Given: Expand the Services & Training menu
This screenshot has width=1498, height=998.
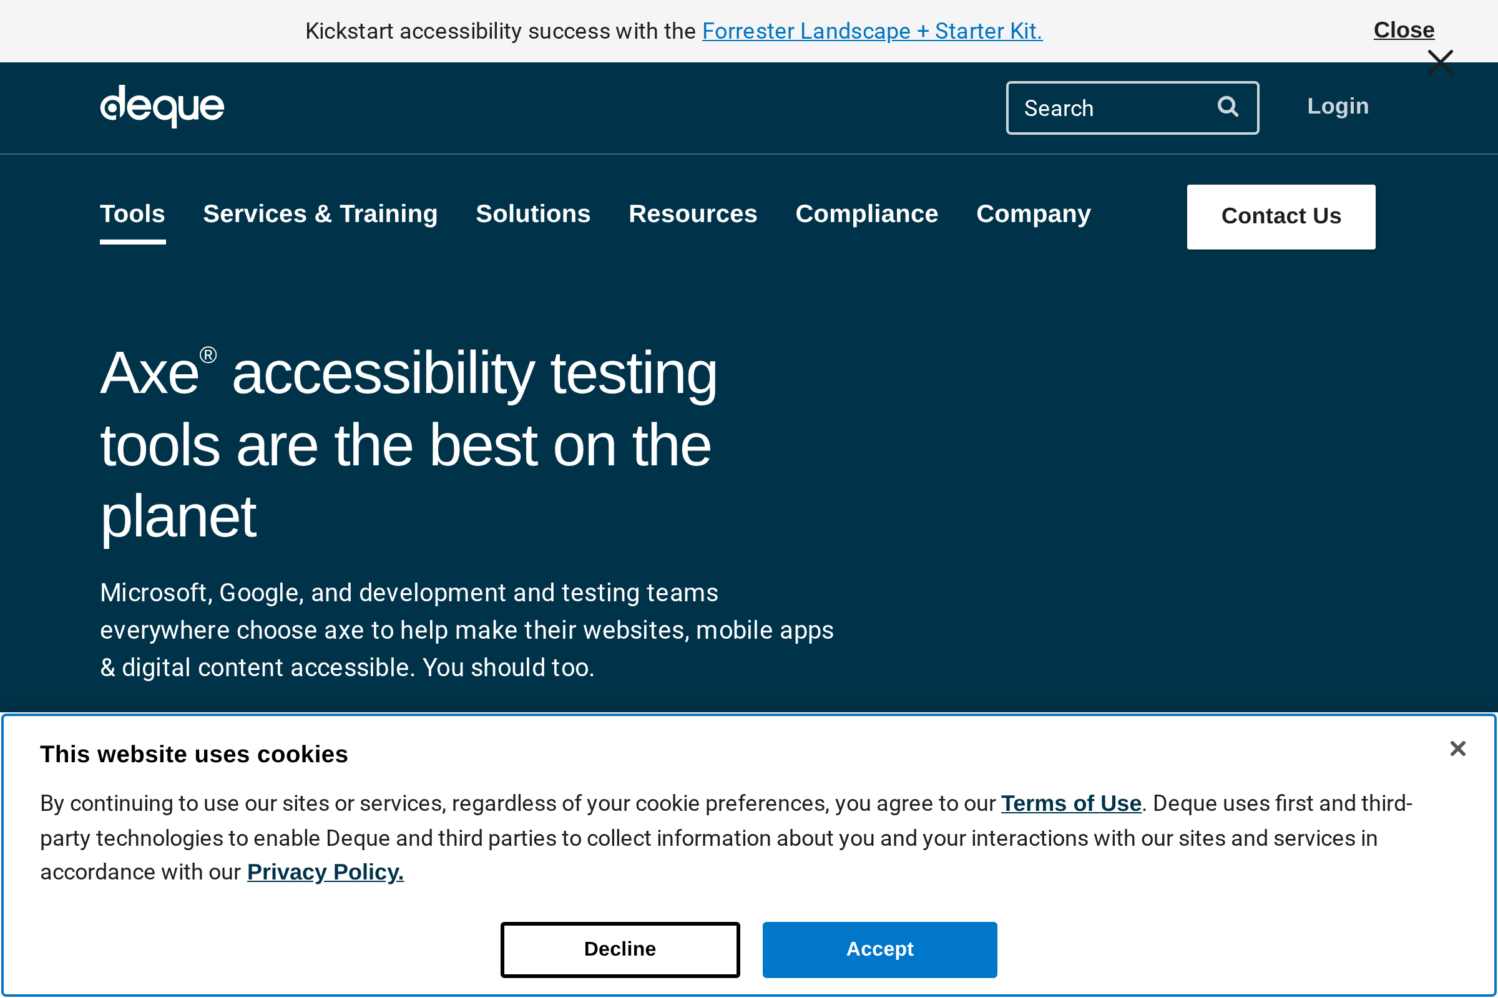Looking at the screenshot, I should (x=320, y=214).
